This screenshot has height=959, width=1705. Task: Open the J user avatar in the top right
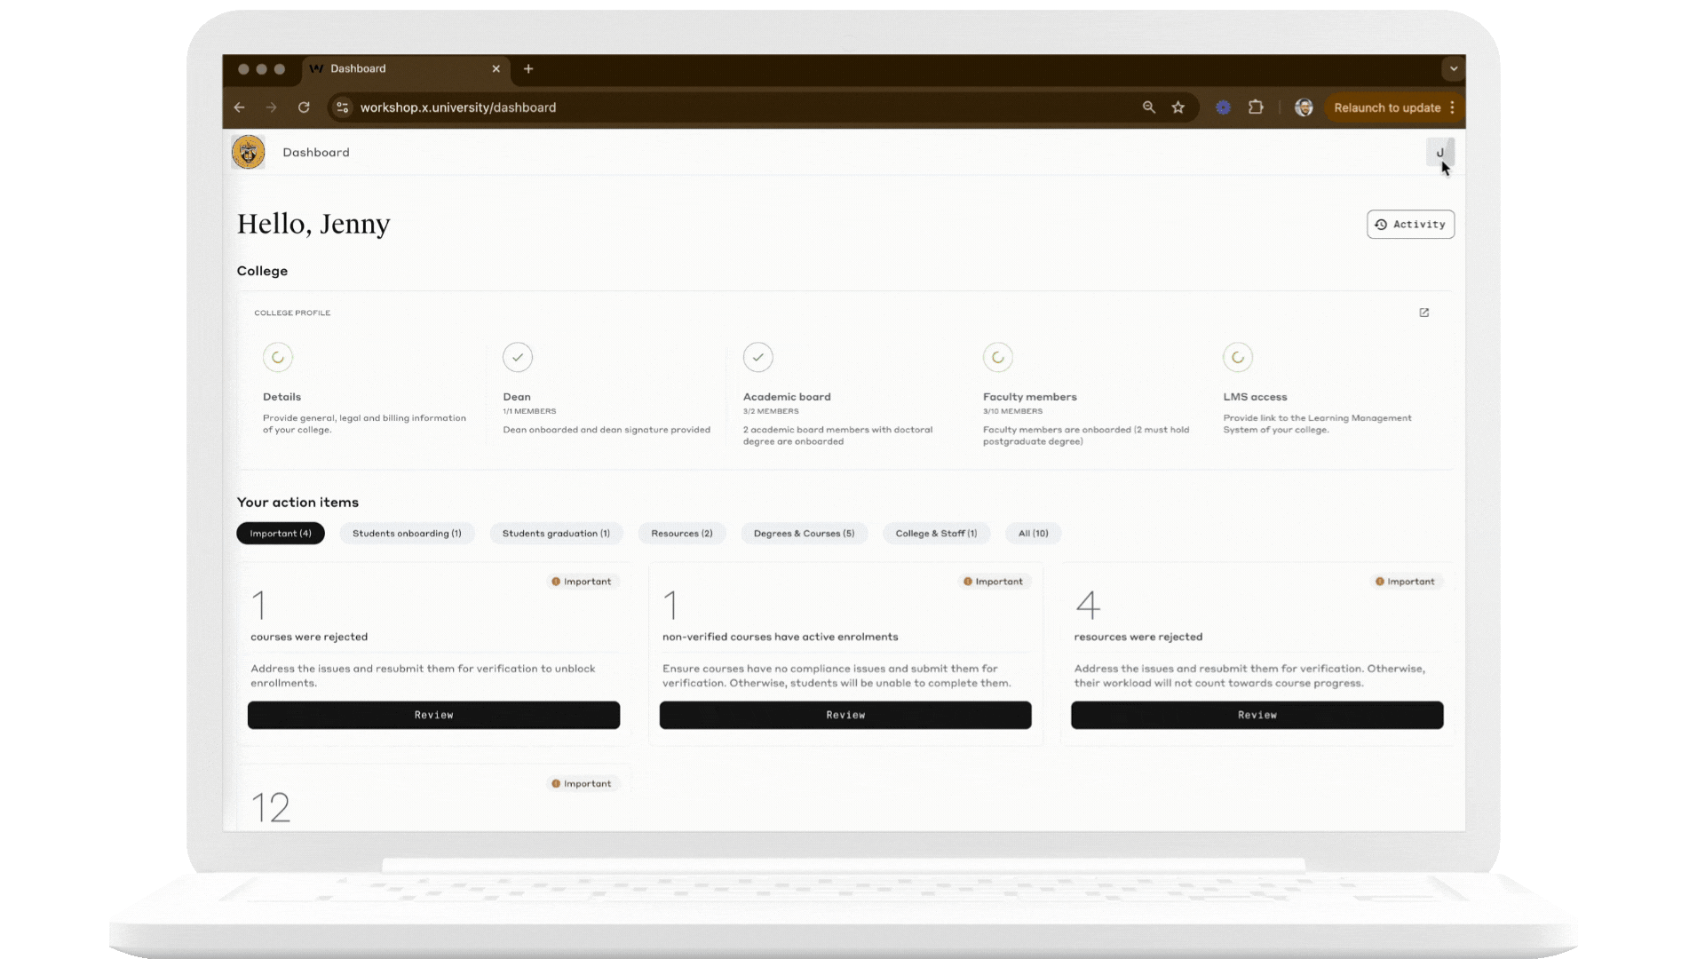1439,152
